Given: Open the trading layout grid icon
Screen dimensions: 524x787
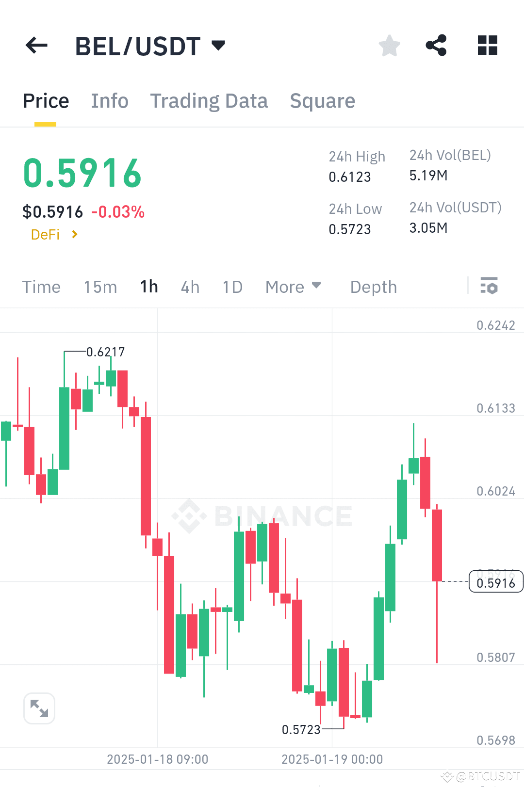Looking at the screenshot, I should tap(487, 45).
